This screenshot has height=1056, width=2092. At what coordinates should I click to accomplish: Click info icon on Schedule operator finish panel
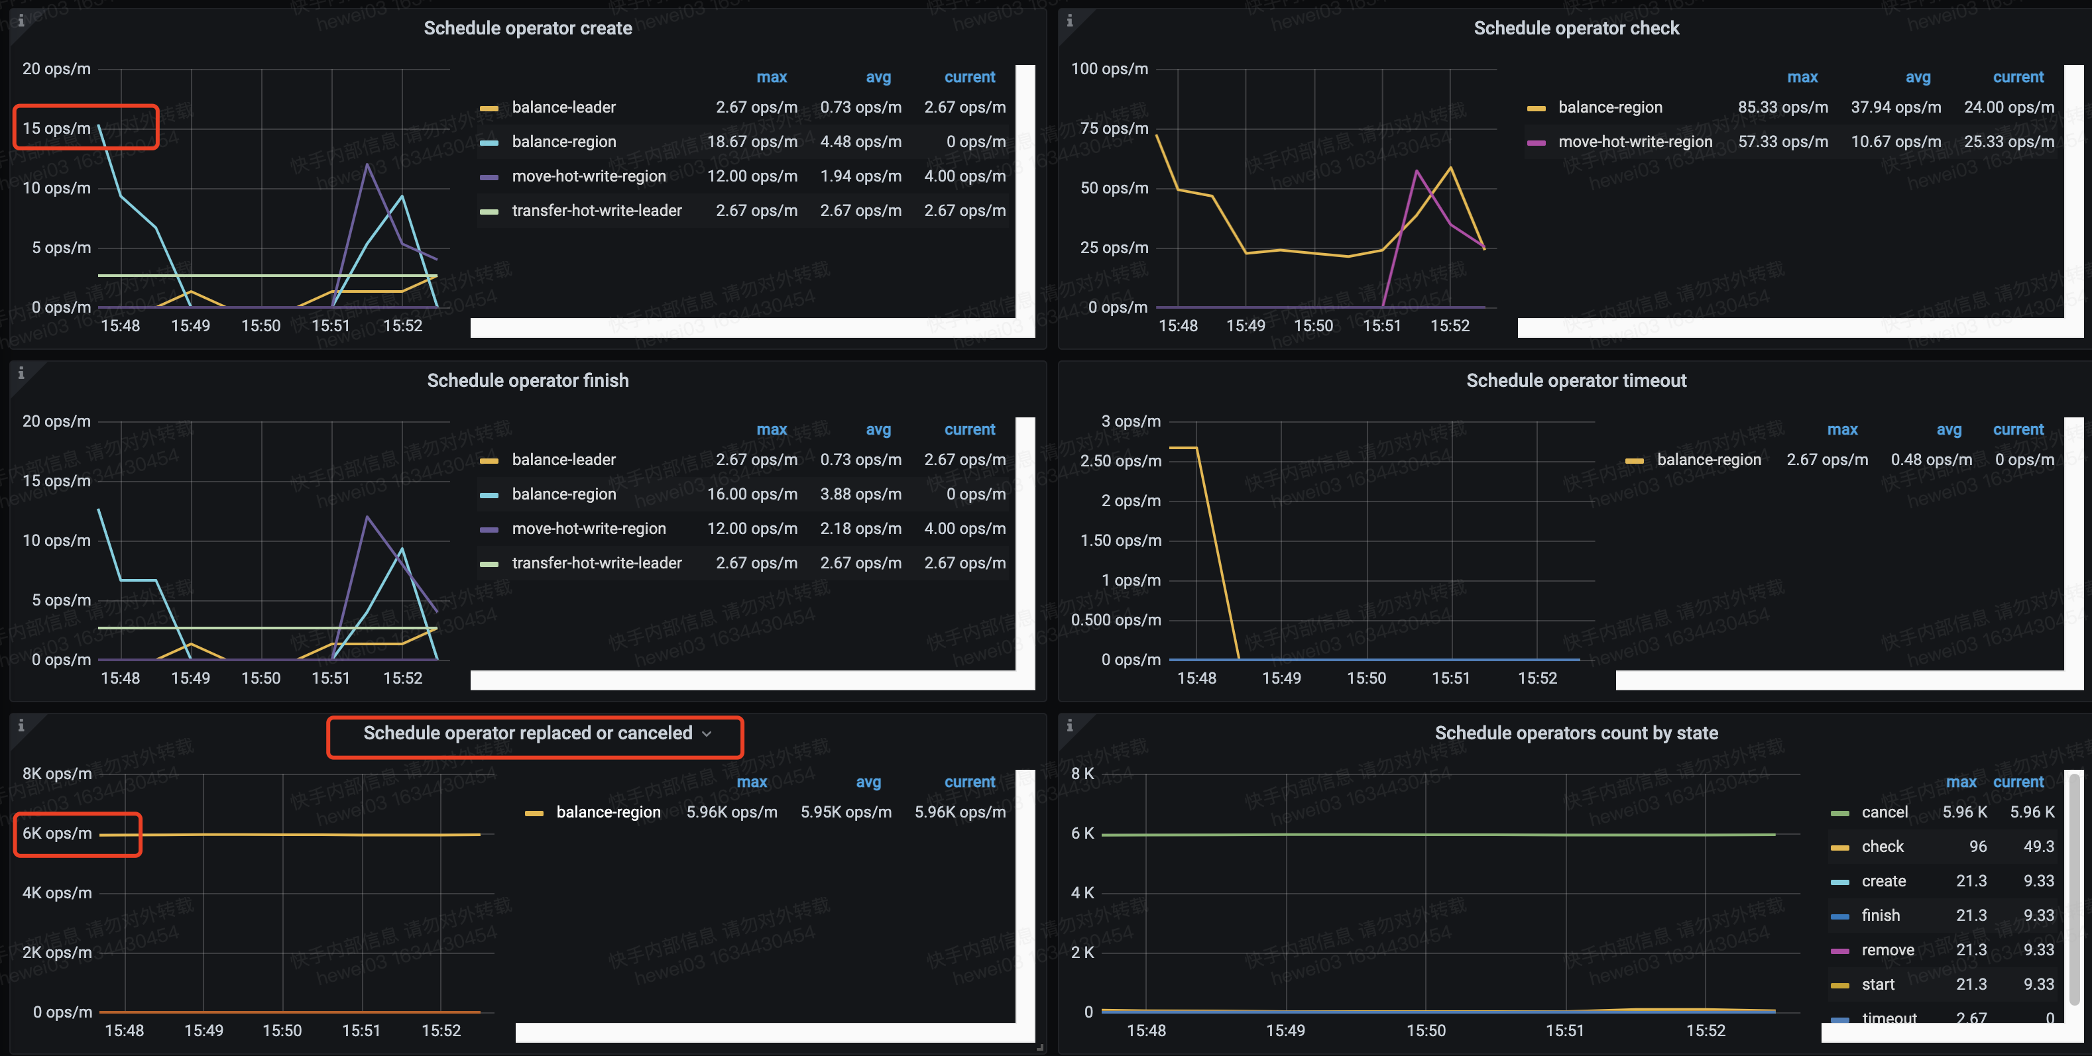21,372
